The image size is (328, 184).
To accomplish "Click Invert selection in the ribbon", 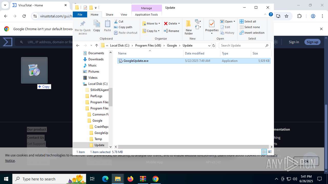I will (x=252, y=33).
